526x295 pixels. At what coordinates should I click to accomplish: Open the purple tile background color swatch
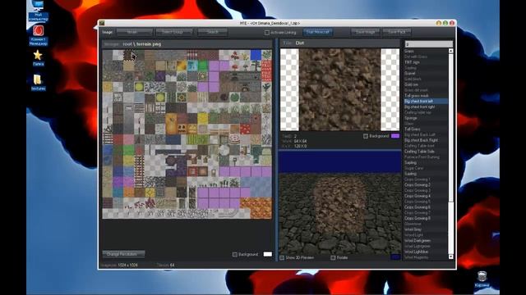click(395, 136)
